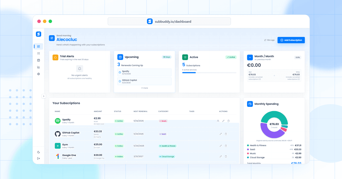This screenshot has width=342, height=179.
Task: Click the Music category tag on Spotify
Action: (x=163, y=121)
